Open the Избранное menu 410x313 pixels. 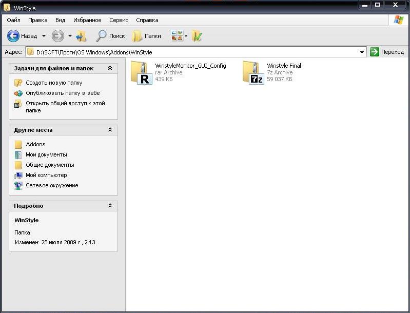[87, 20]
